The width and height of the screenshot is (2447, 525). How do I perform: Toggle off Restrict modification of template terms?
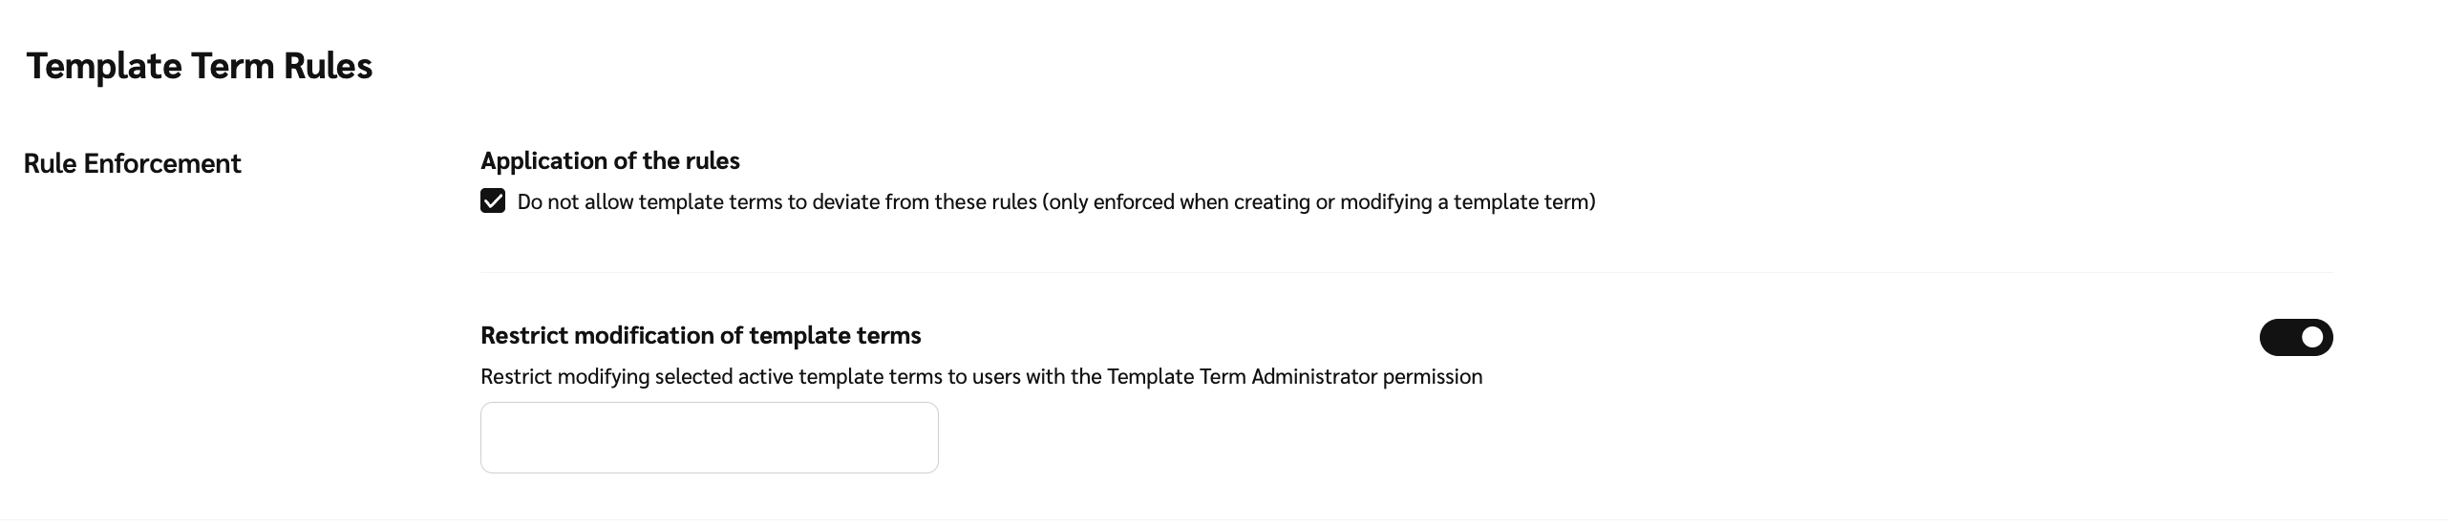point(2295,337)
